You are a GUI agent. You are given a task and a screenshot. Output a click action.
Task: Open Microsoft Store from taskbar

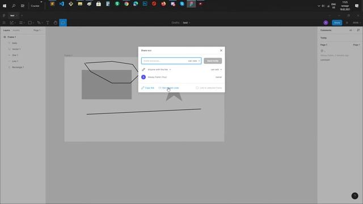[99, 4]
